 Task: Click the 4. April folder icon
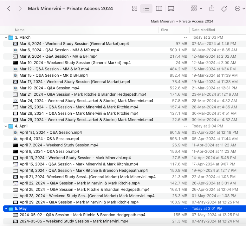(x=11, y=126)
